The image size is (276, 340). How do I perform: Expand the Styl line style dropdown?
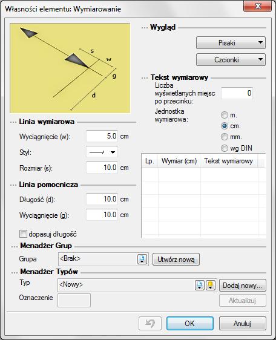[102, 152]
